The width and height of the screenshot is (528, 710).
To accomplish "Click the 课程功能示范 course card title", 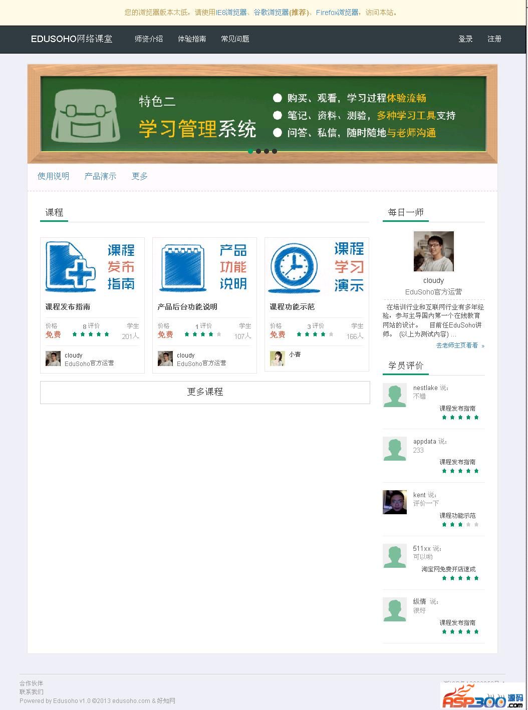I will (x=292, y=306).
